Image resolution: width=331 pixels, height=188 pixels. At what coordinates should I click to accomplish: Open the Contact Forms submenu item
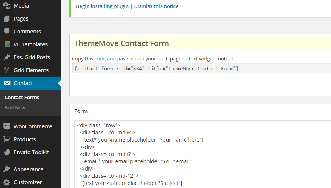coord(22,98)
